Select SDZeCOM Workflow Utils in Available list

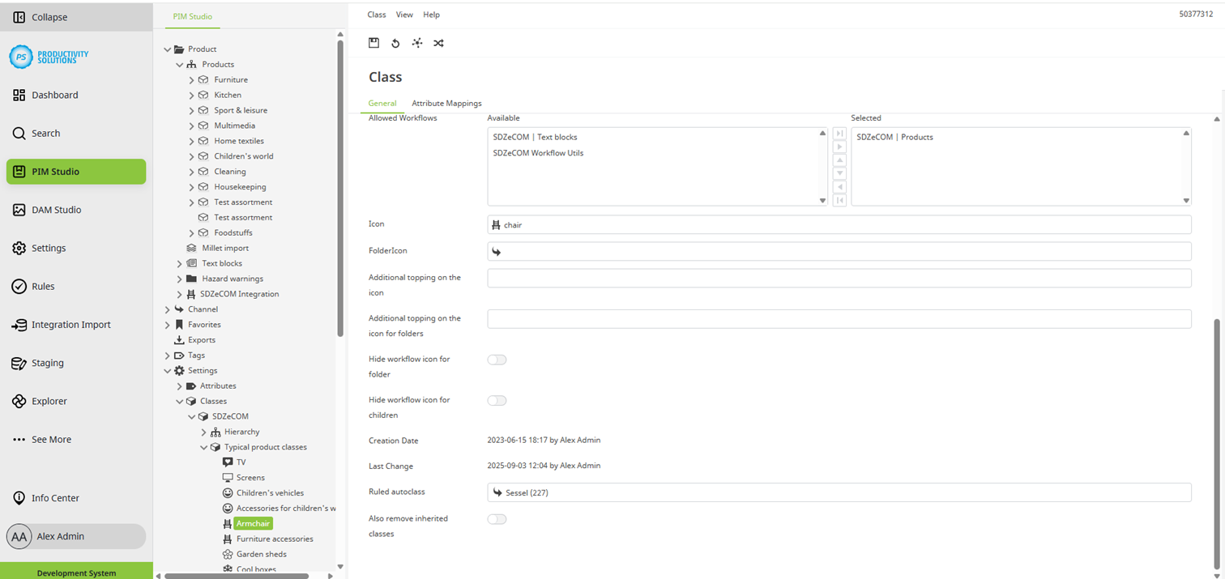(x=538, y=153)
